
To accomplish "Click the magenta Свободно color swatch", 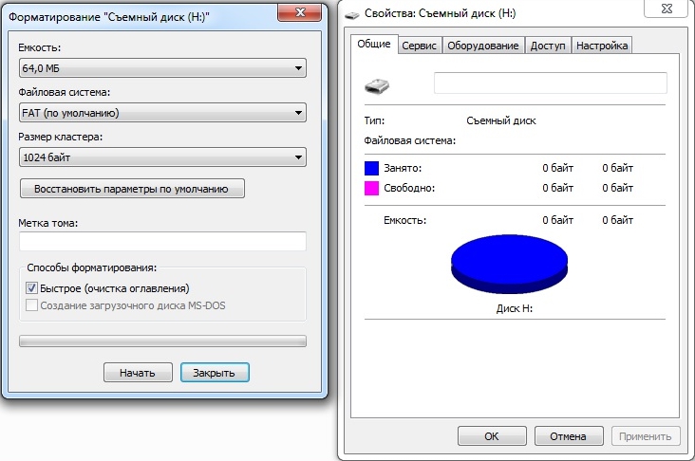I will [x=371, y=188].
